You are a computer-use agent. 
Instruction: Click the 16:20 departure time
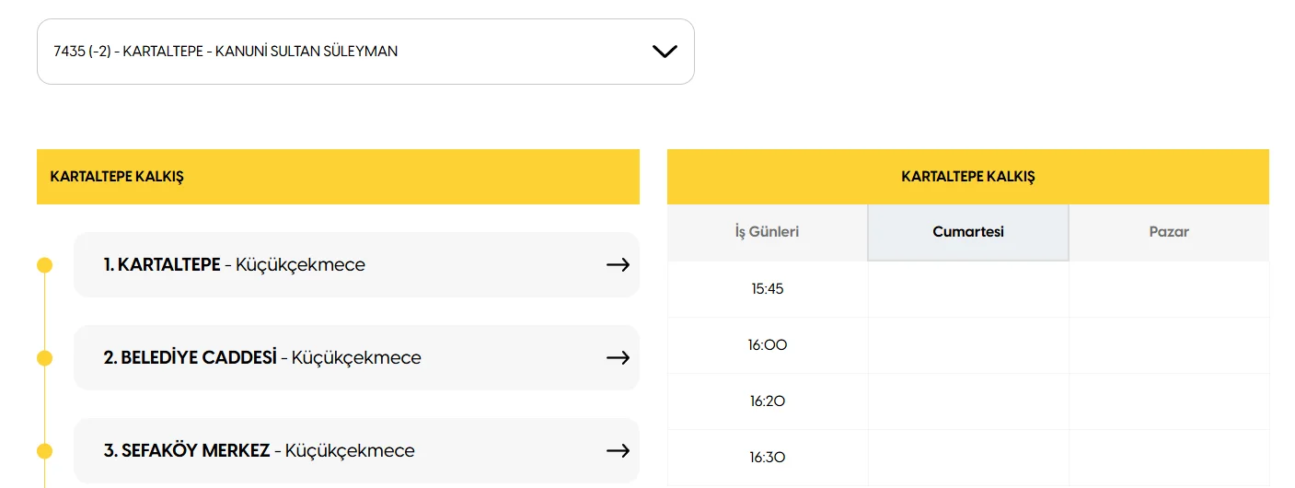[767, 401]
